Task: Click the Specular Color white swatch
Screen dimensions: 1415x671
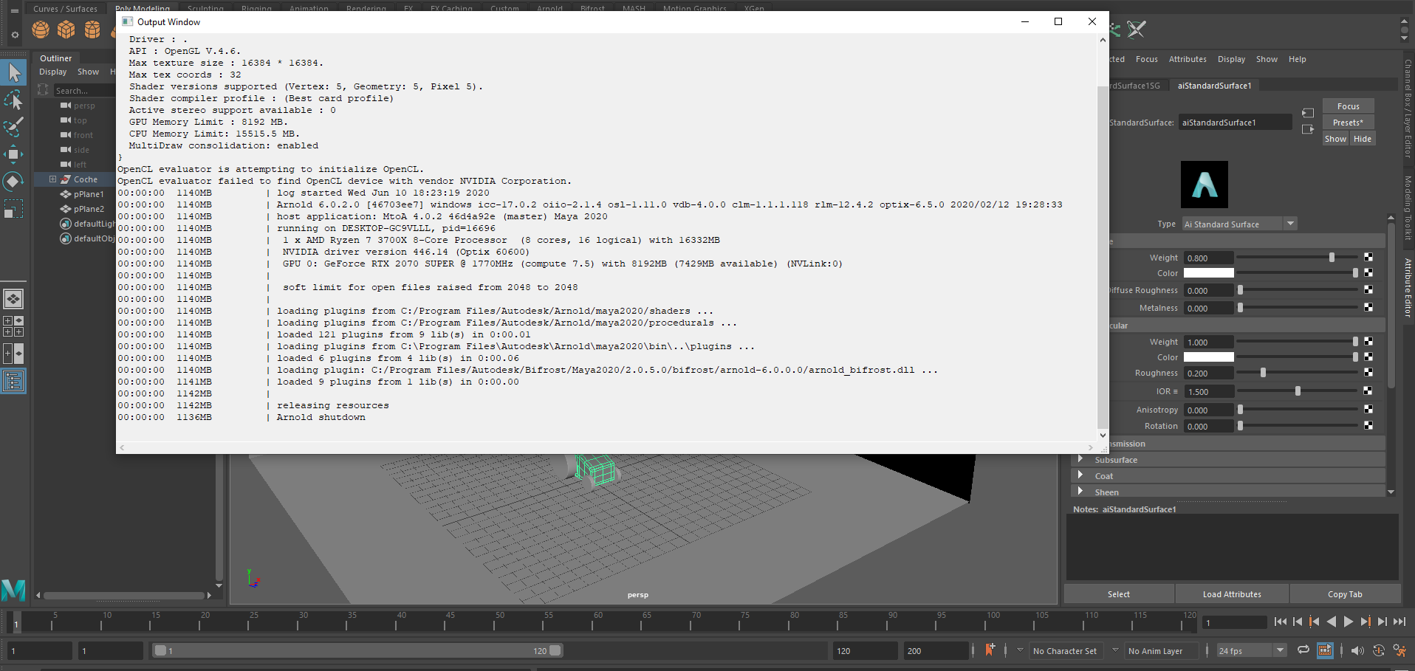Action: point(1208,357)
